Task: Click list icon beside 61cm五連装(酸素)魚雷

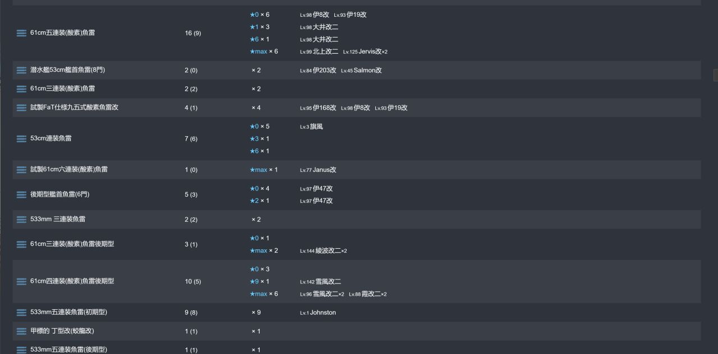Action: [21, 33]
